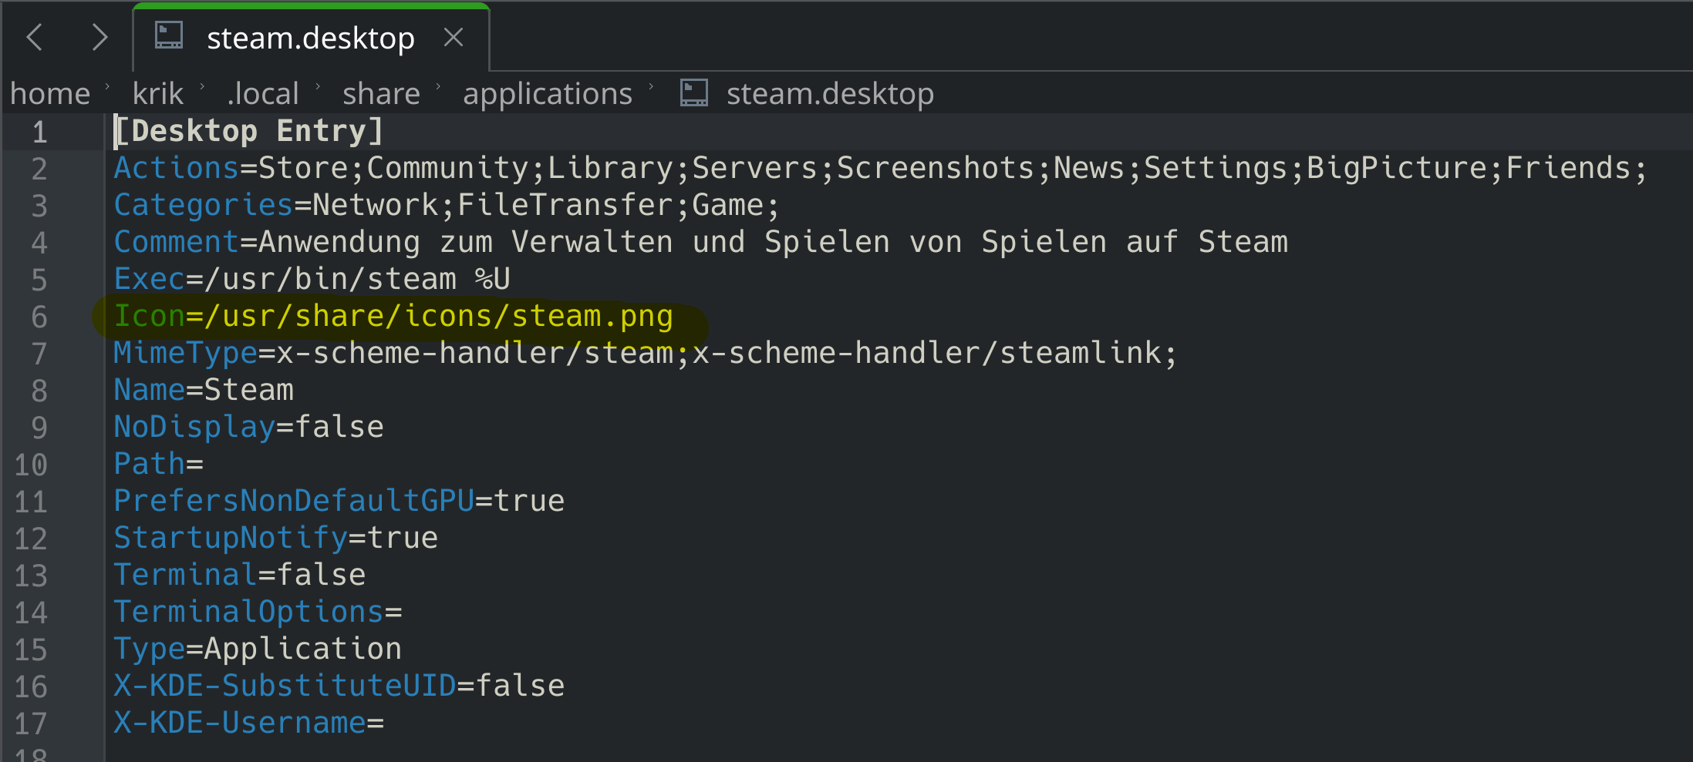
Task: Click the back navigation arrow
Action: click(35, 37)
